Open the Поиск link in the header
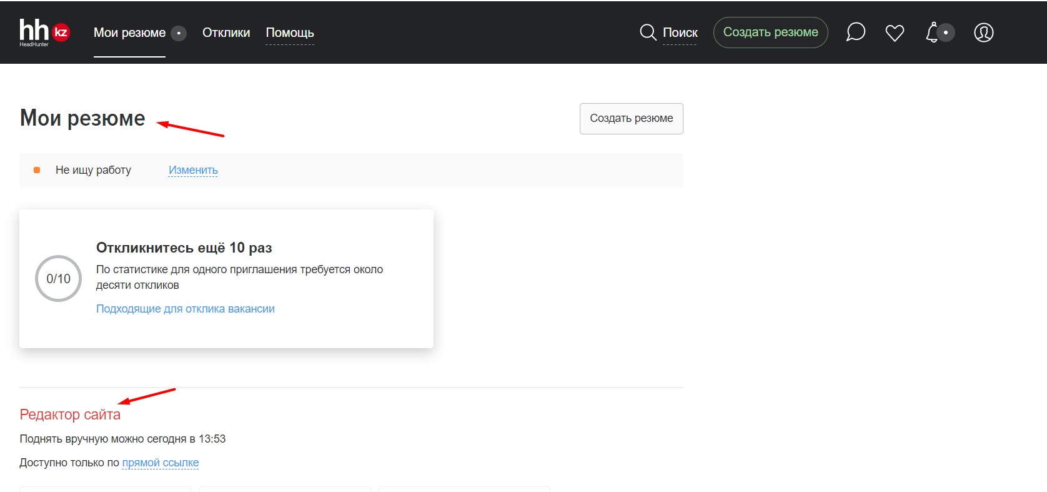This screenshot has height=492, width=1047. (680, 33)
